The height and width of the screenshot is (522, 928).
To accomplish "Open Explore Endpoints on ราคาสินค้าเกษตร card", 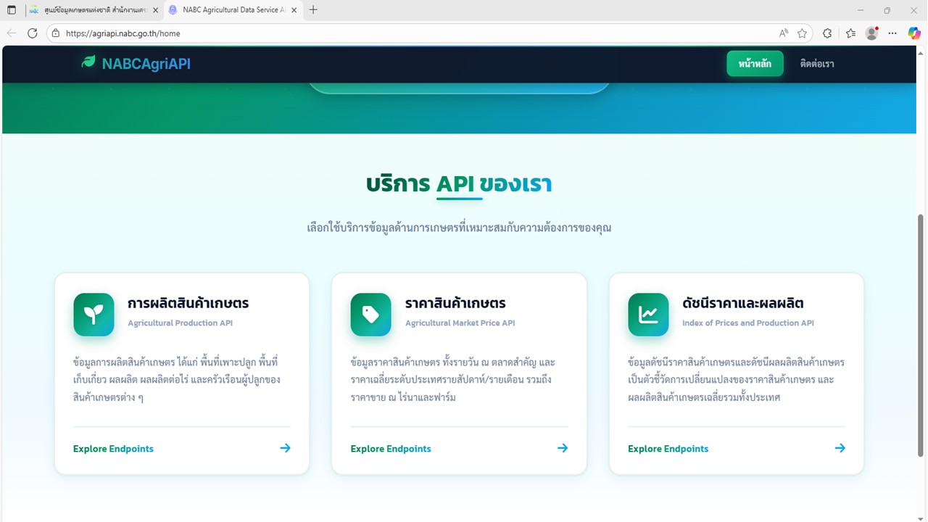I will pyautogui.click(x=390, y=448).
